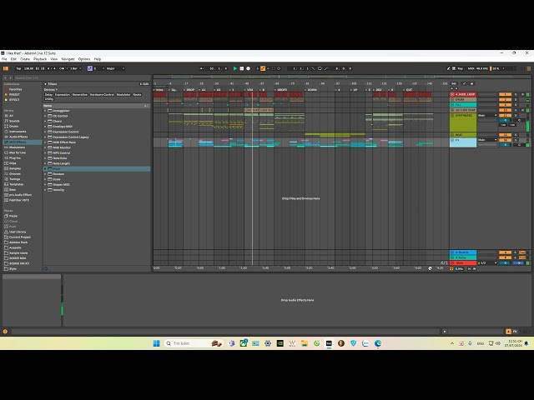Open the Windows Start menu
The width and height of the screenshot is (534, 400).
[156, 343]
